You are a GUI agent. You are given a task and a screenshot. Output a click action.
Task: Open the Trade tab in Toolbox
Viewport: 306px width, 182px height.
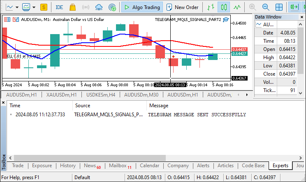tap(18, 166)
